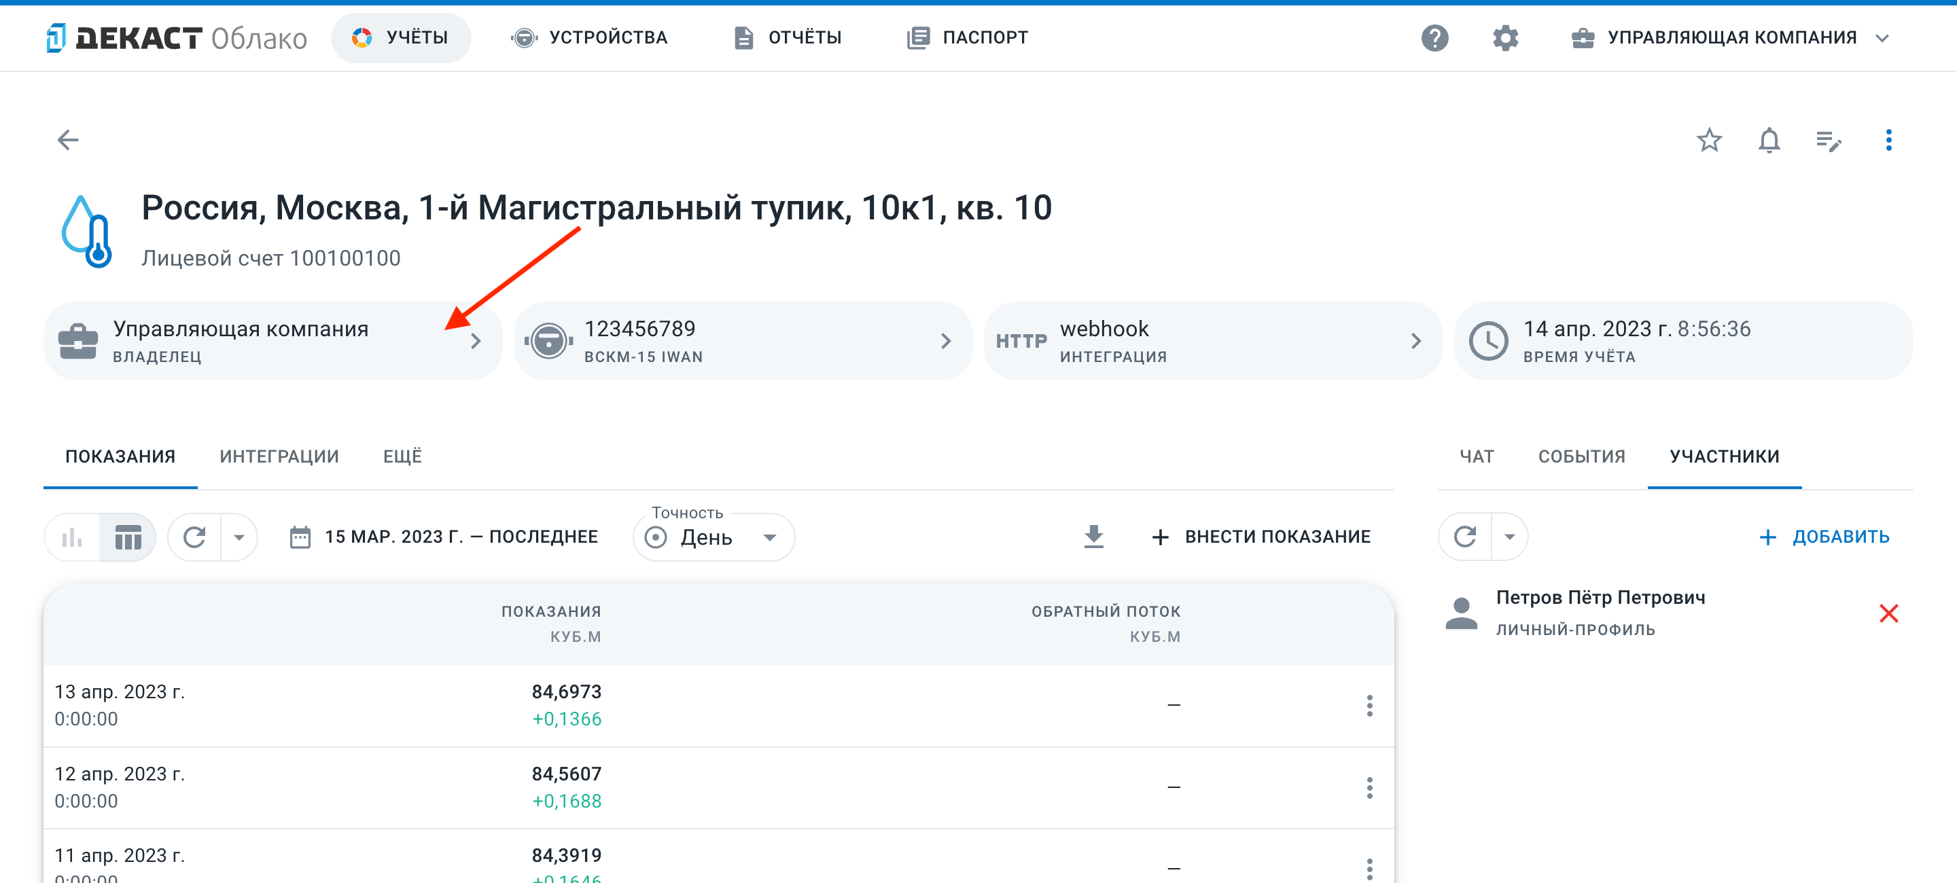Expand the Управляющая компания account menu
Image resolution: width=1957 pixels, height=883 pixels.
[x=1730, y=38]
